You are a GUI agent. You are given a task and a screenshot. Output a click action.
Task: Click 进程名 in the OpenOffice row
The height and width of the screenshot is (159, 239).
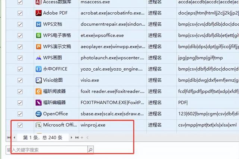(155, 114)
